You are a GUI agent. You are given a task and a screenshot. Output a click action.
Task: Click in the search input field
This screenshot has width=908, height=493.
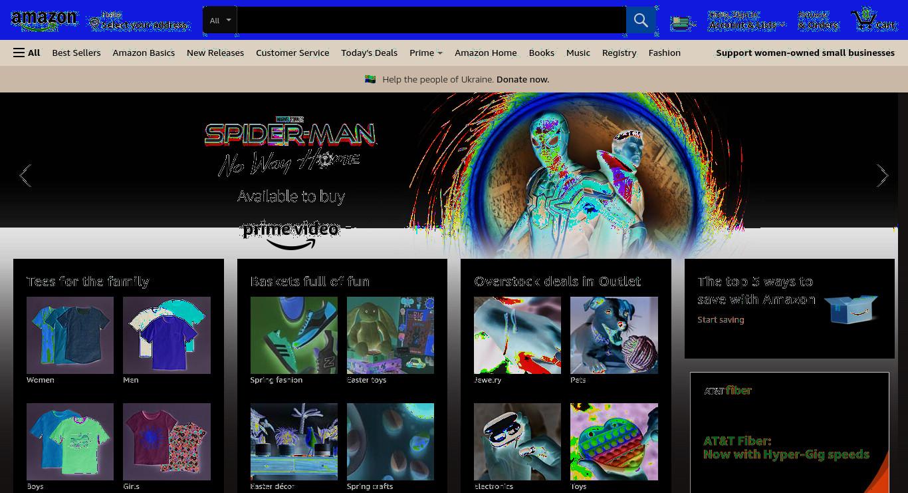pos(431,21)
